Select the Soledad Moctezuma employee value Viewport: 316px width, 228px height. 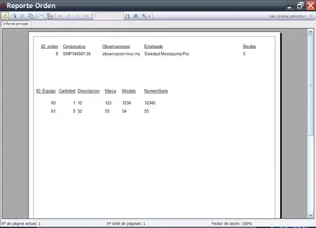coord(167,54)
